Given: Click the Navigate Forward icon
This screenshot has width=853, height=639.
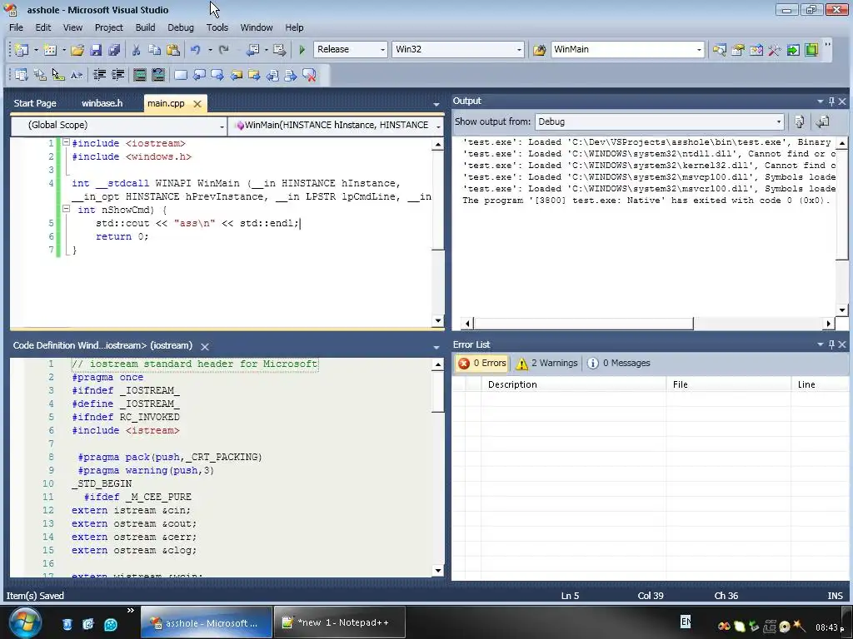Looking at the screenshot, I should (280, 49).
